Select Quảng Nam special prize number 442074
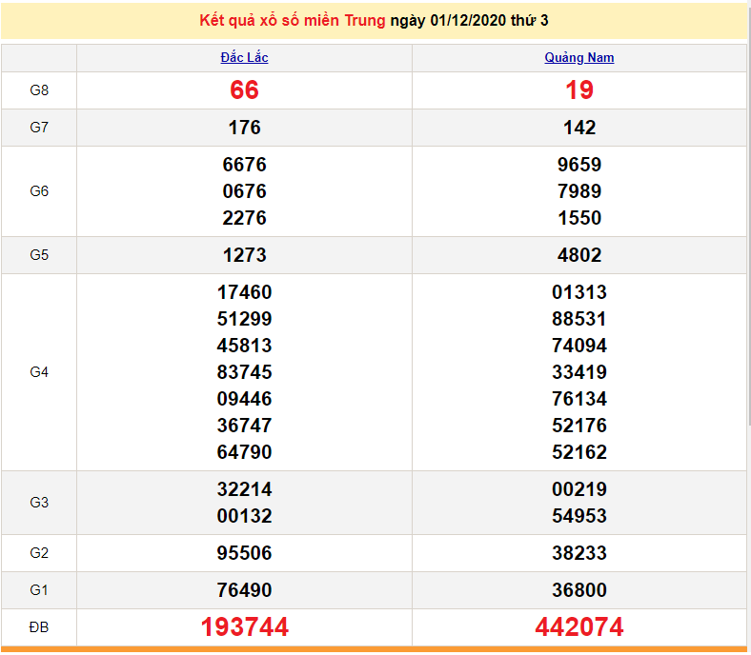The width and height of the screenshot is (751, 655). (x=578, y=626)
